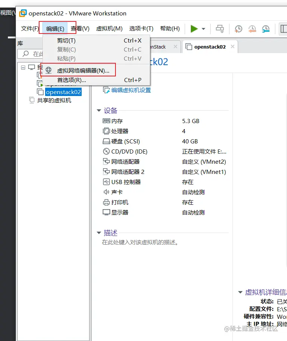The image size is (287, 341).
Task: Collapse the My Computer tree node
Action: coord(23,67)
